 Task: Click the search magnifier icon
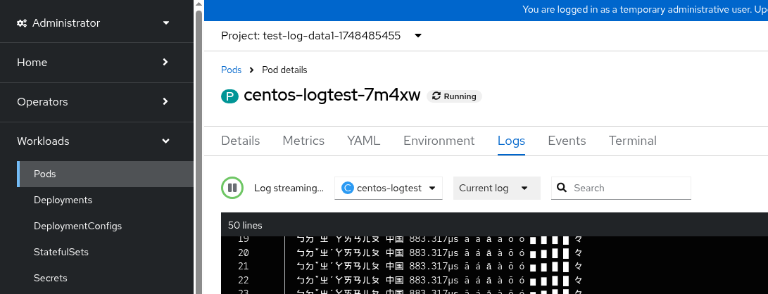(x=562, y=188)
